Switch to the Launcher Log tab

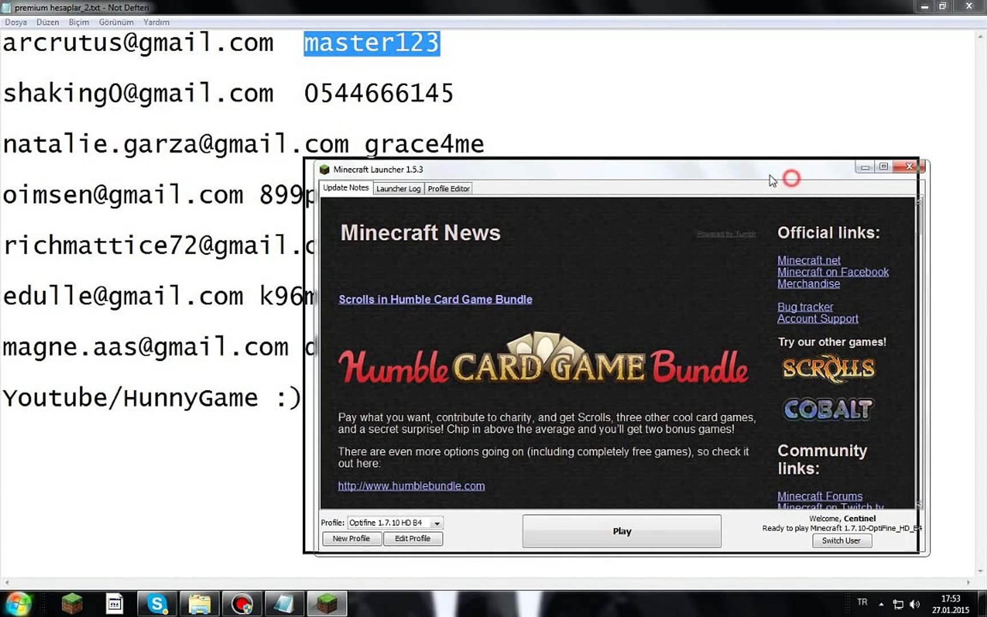398,189
